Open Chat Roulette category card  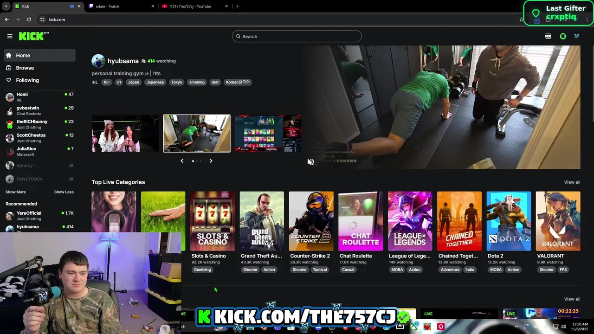361,221
